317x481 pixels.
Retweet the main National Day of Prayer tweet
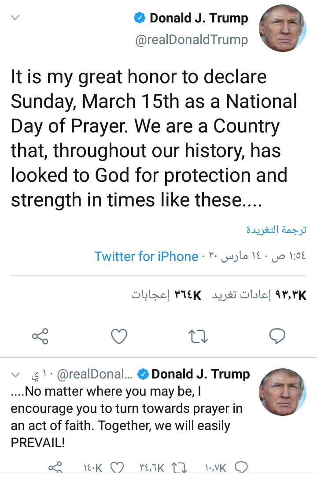pyautogui.click(x=198, y=337)
